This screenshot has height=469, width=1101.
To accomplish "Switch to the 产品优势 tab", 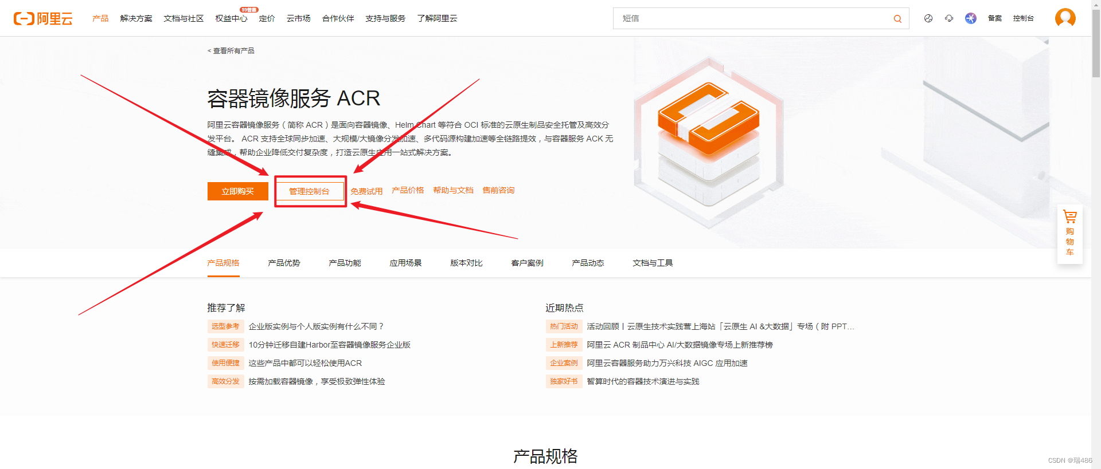I will point(284,263).
